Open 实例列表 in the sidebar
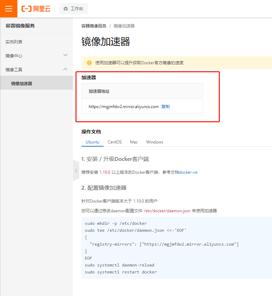 coord(14,42)
